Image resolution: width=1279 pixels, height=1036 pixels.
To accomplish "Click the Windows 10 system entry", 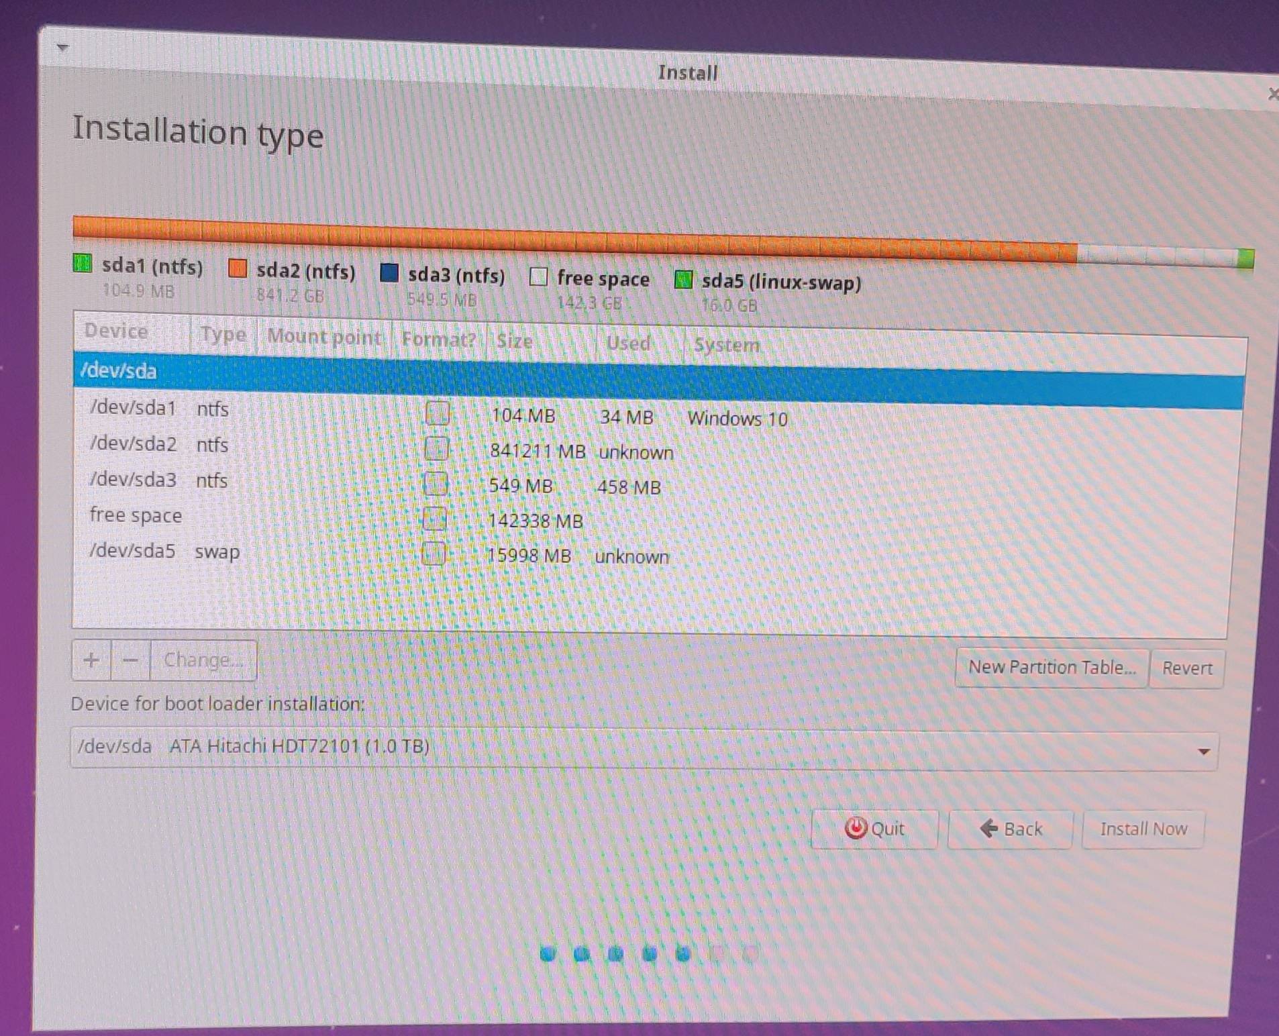I will coord(737,419).
